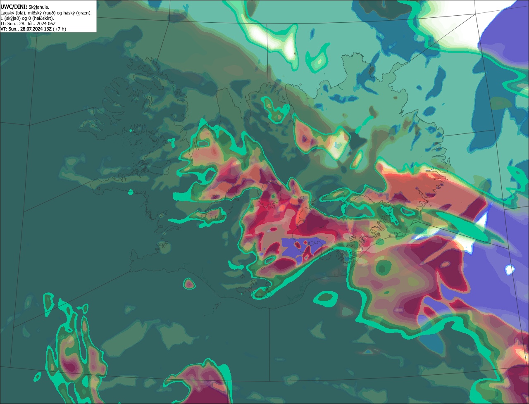Click the line "Lágský (blá), miðský (rauð) og háský (græn)."
The height and width of the screenshot is (404, 529).
pyautogui.click(x=46, y=13)
